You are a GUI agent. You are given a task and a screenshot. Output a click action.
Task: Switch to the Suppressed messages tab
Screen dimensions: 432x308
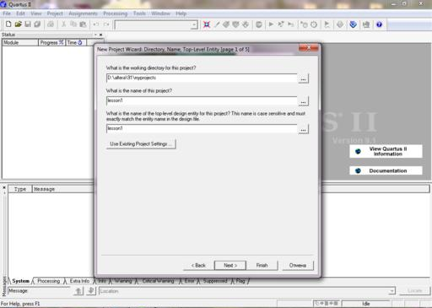tap(215, 281)
